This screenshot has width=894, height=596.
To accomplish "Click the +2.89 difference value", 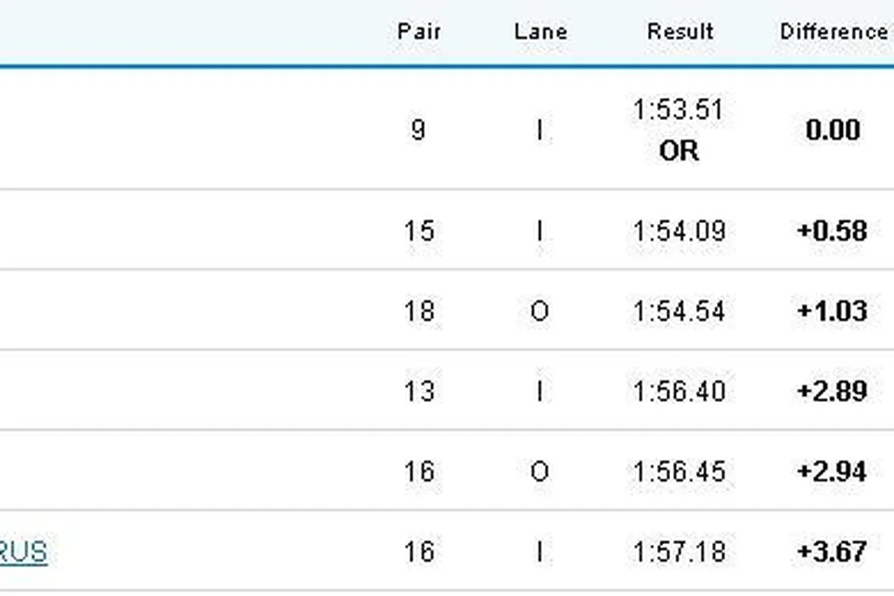I will 832,391.
